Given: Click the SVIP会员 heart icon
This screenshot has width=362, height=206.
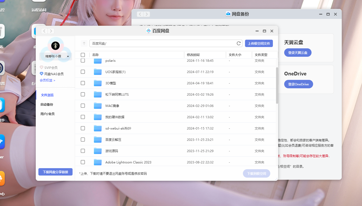Looking at the screenshot, I should click(x=42, y=68).
